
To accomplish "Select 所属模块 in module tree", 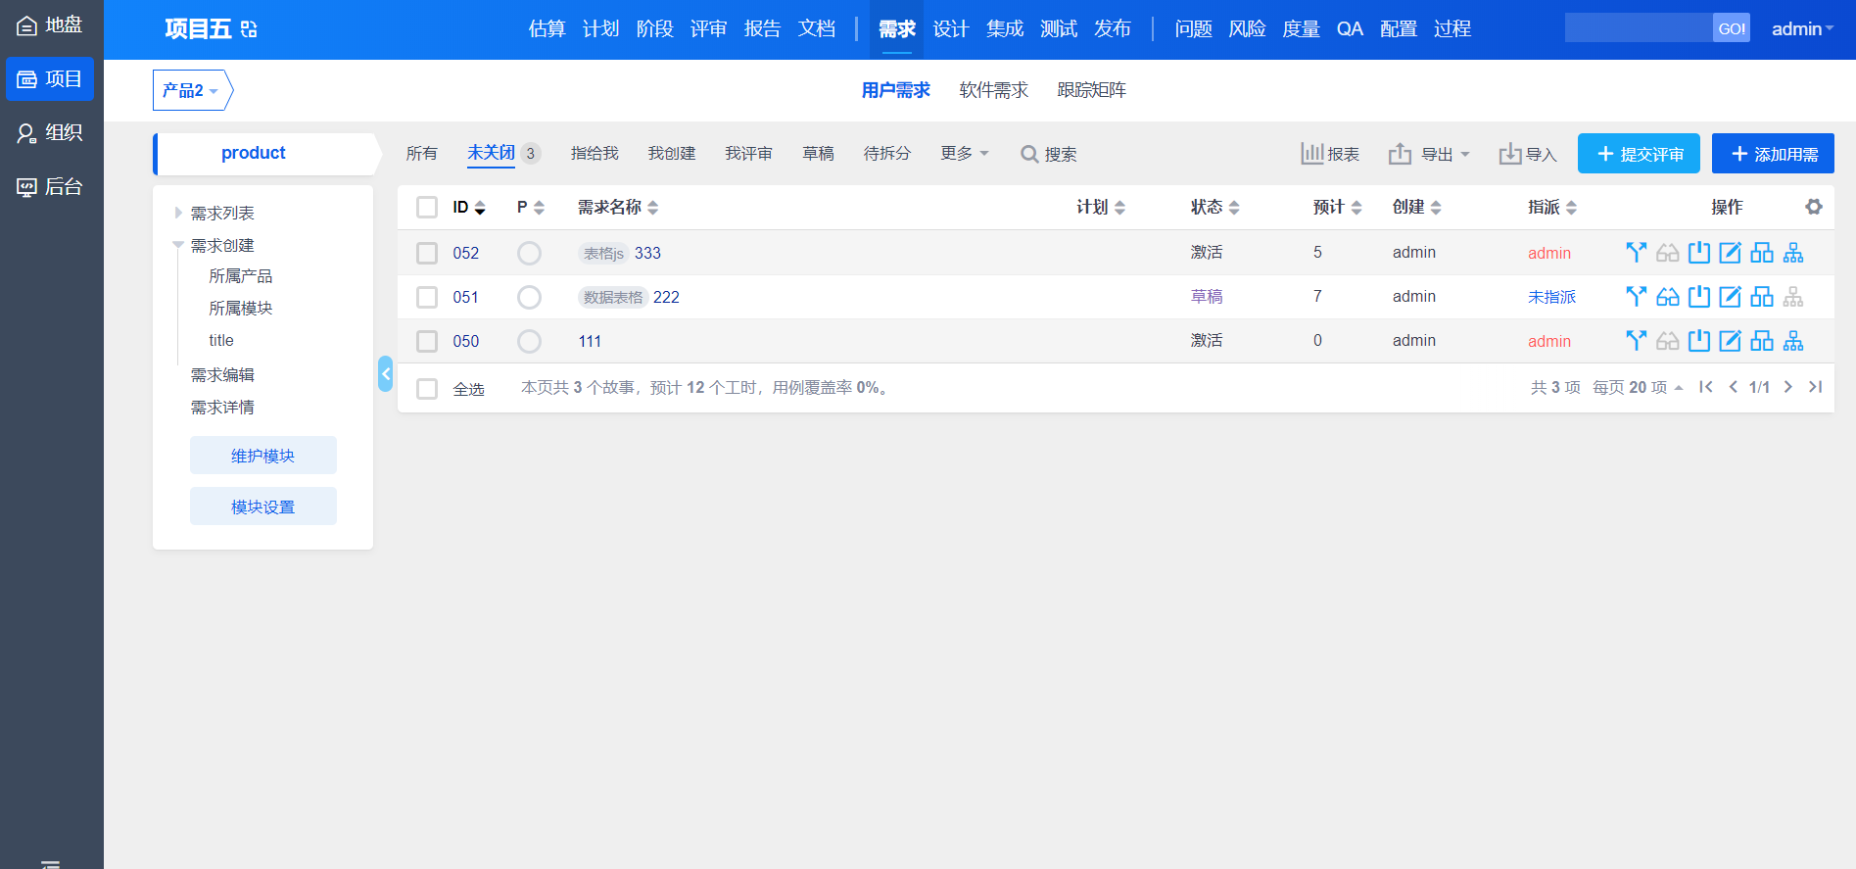I will (241, 308).
